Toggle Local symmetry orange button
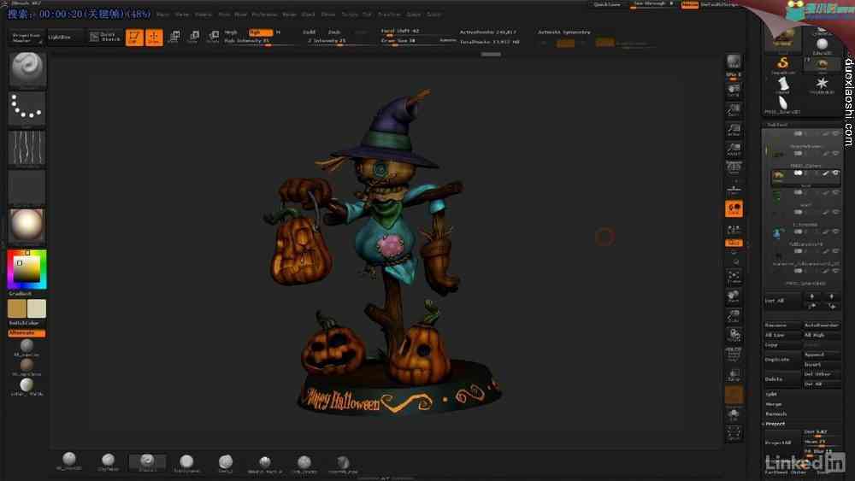This screenshot has height=481, width=855. pos(734,208)
